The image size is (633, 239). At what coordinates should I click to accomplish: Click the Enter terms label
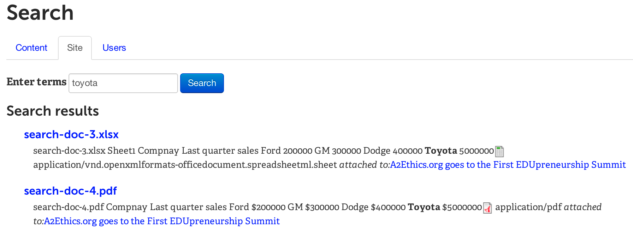point(36,82)
